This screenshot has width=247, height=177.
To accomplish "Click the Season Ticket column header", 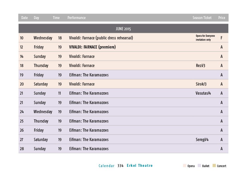I will [x=202, y=18].
